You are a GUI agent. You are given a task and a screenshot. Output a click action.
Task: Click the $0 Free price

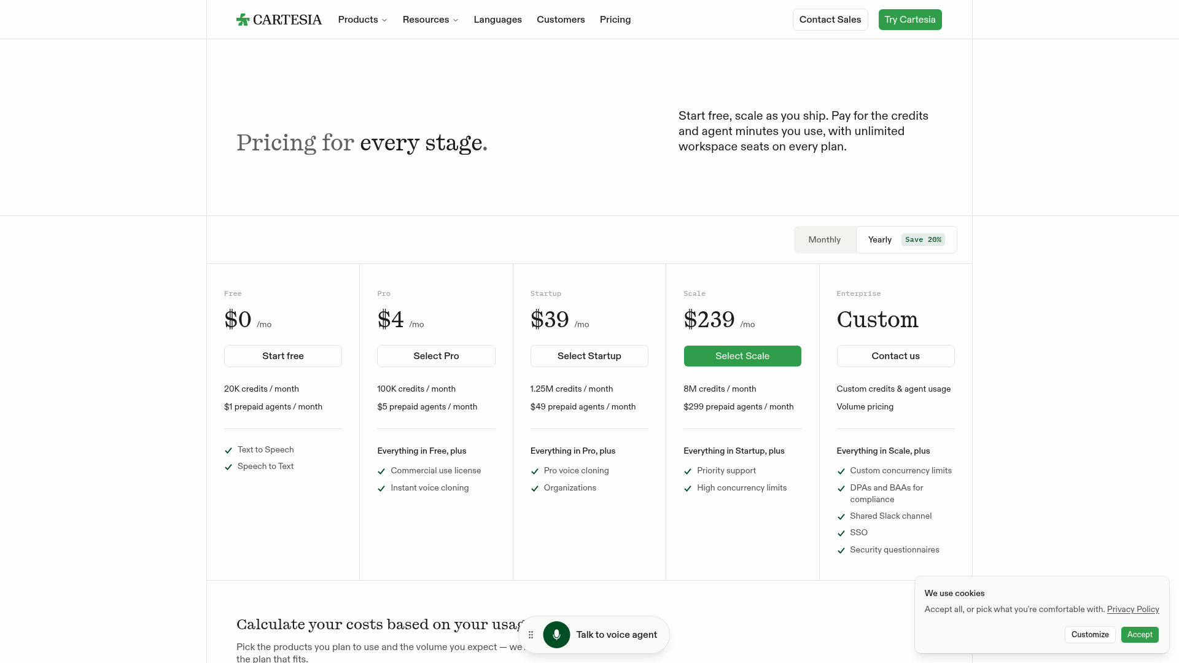[x=238, y=319]
